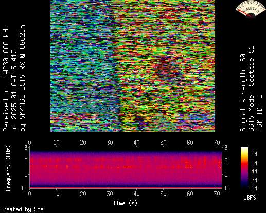Viewport: 266px width, 213px height.
Task: Click the "Received on 14230.000 kHz" text
Action: [x=6, y=78]
